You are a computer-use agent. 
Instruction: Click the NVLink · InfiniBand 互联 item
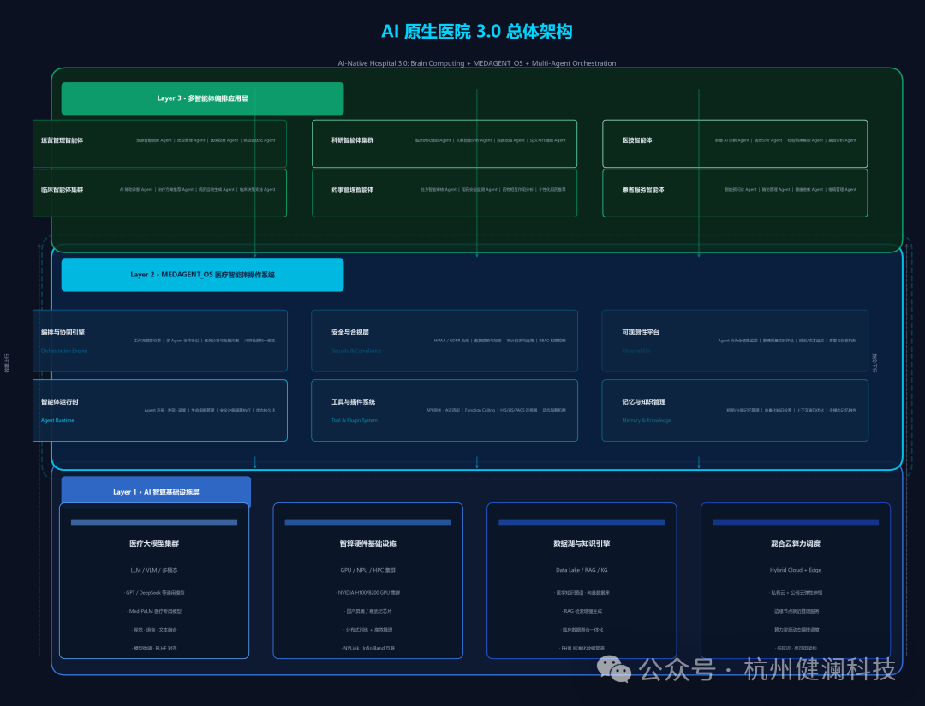pos(368,649)
